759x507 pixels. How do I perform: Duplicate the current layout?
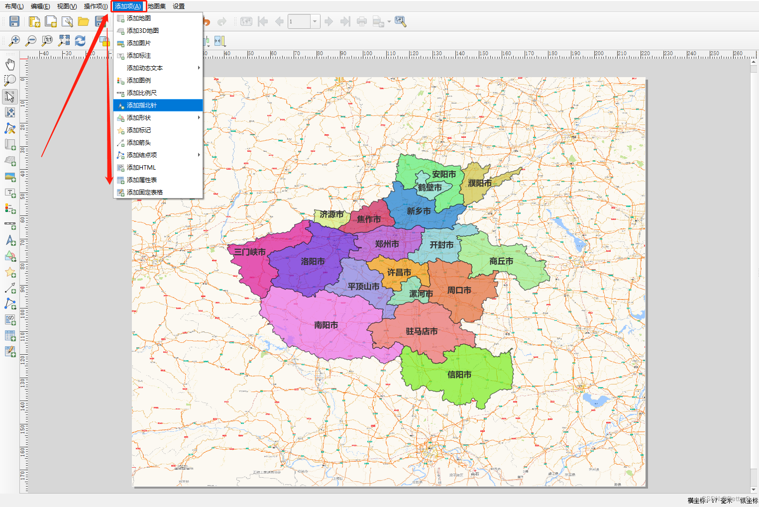coord(51,21)
